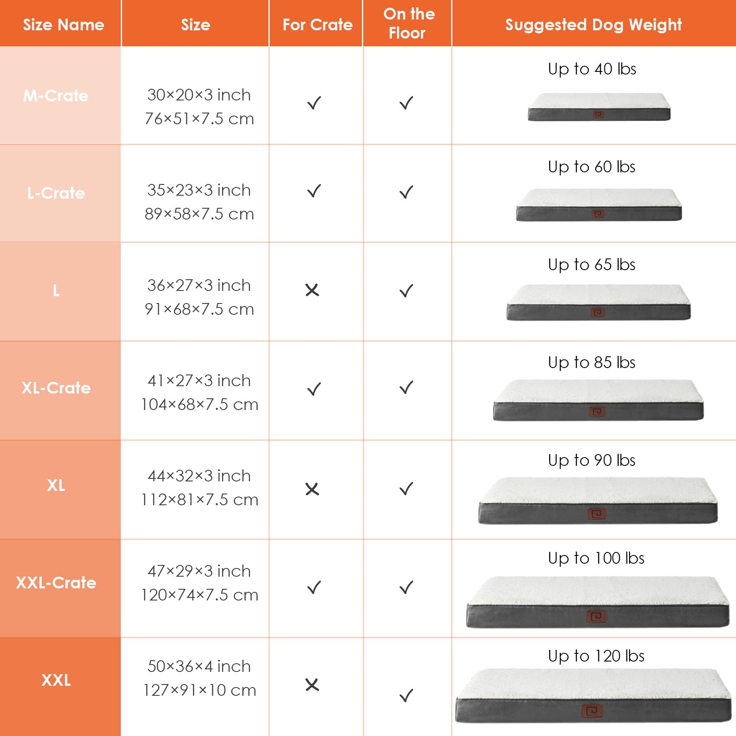The image size is (736, 736).
Task: Click the Up to 90 lbs bed image
Action: [597, 501]
